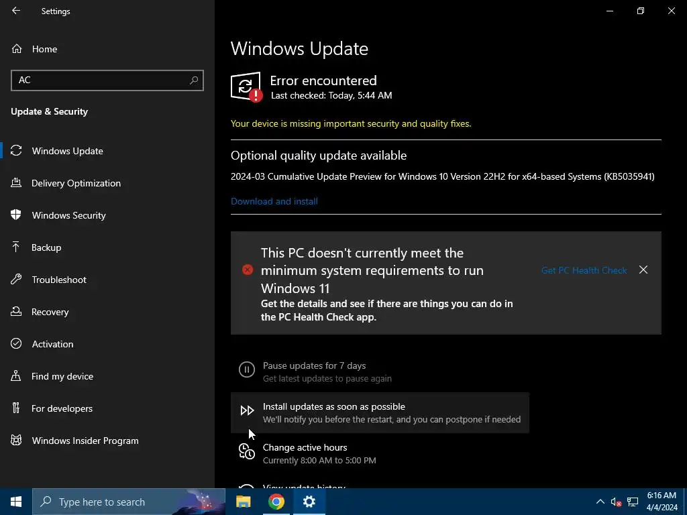
Task: Open File Explorer from the taskbar
Action: (243, 502)
